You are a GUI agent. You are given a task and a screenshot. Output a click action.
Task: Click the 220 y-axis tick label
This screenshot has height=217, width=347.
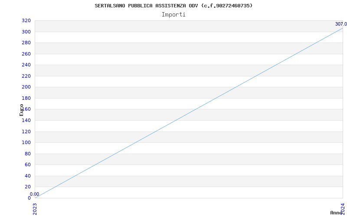[26, 76]
